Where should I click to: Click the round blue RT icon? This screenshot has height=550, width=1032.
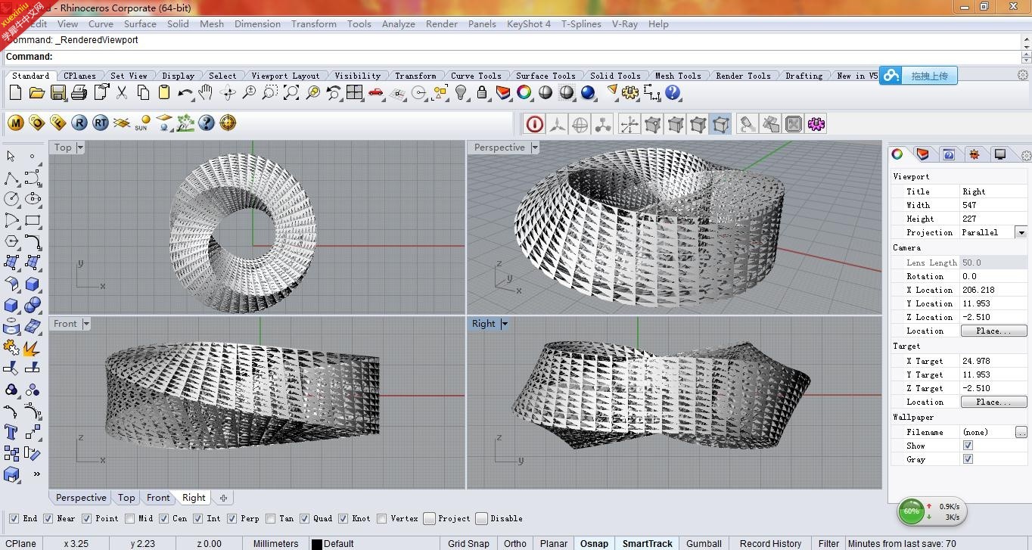pyautogui.click(x=100, y=123)
